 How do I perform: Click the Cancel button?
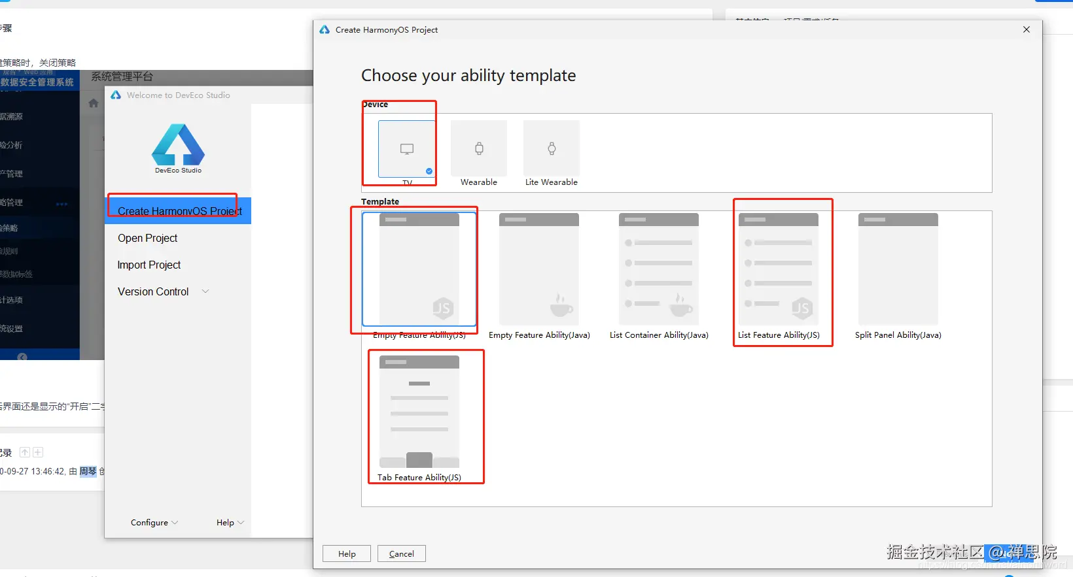click(x=402, y=553)
